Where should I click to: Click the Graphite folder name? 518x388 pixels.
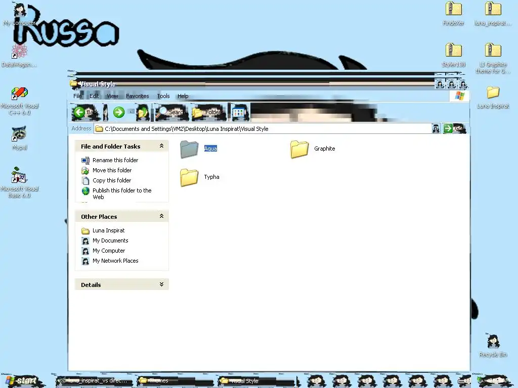324,149
